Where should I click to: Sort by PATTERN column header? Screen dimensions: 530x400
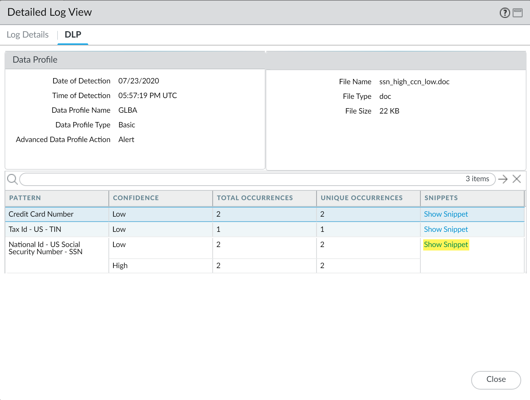[x=25, y=198]
